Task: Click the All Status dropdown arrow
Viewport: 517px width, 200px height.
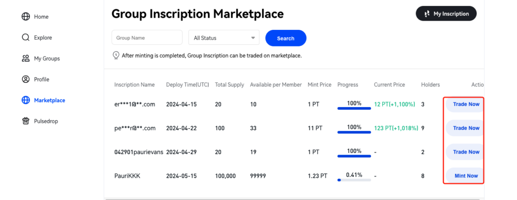Action: tap(253, 38)
